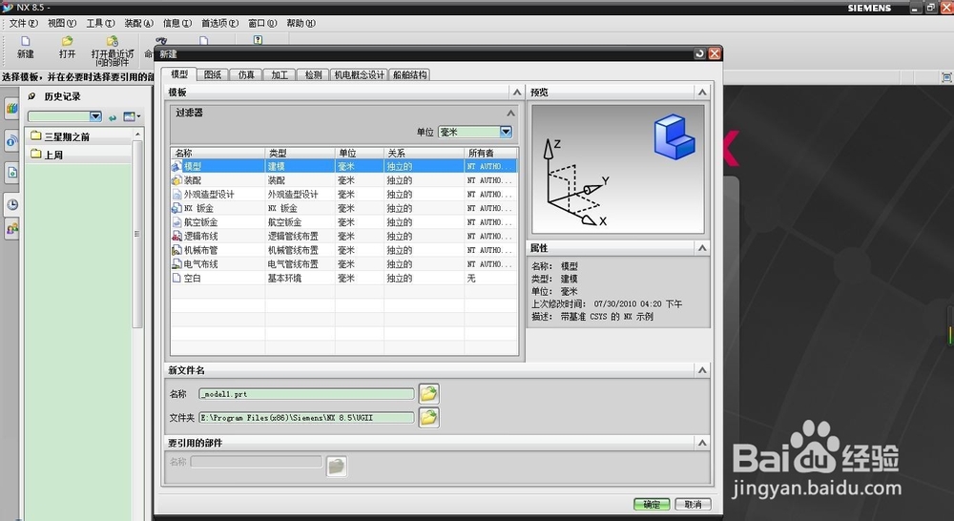
Task: Sort templates by 名称 column header
Action: (218, 153)
